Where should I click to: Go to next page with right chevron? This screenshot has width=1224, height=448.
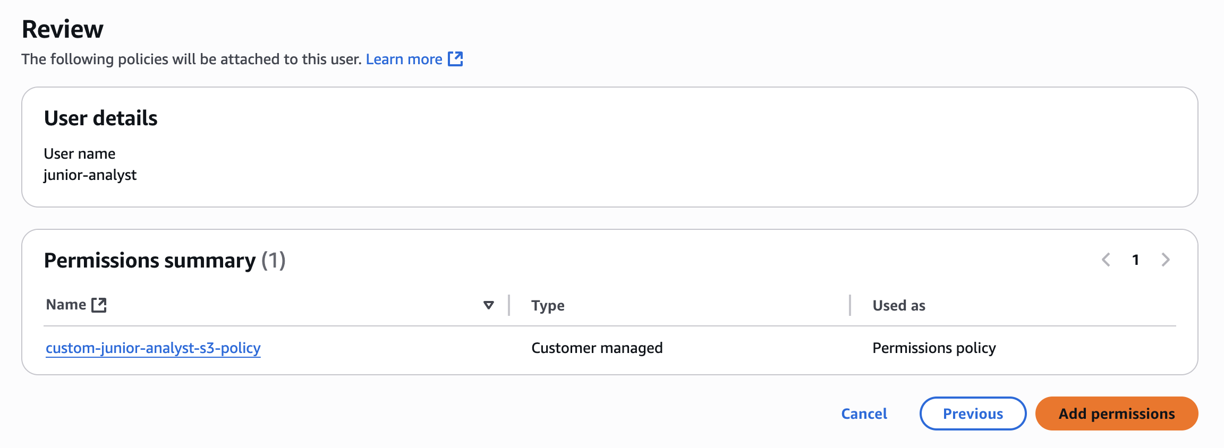[x=1166, y=260]
